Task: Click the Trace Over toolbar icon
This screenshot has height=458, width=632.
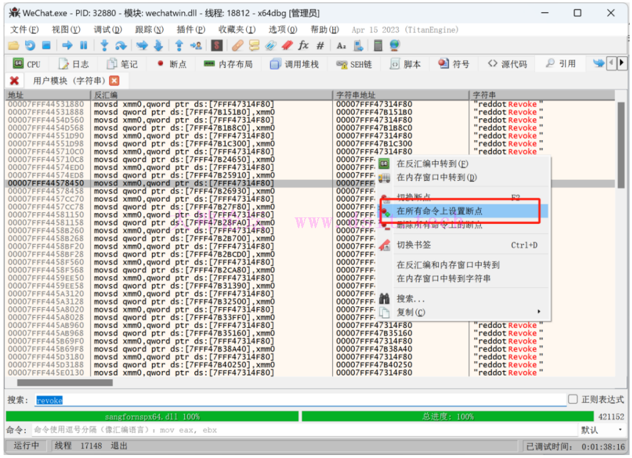Action: 158,45
